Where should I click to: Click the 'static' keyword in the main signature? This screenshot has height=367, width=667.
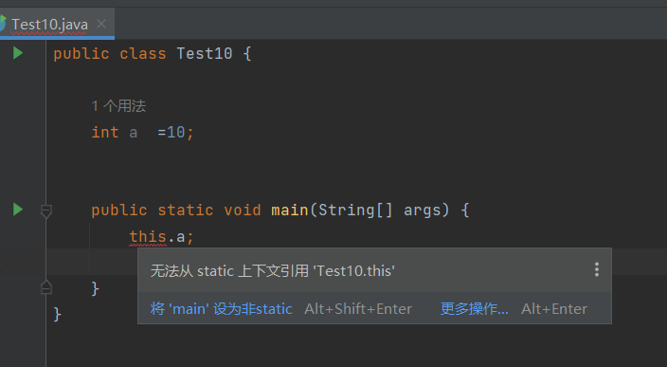click(186, 210)
